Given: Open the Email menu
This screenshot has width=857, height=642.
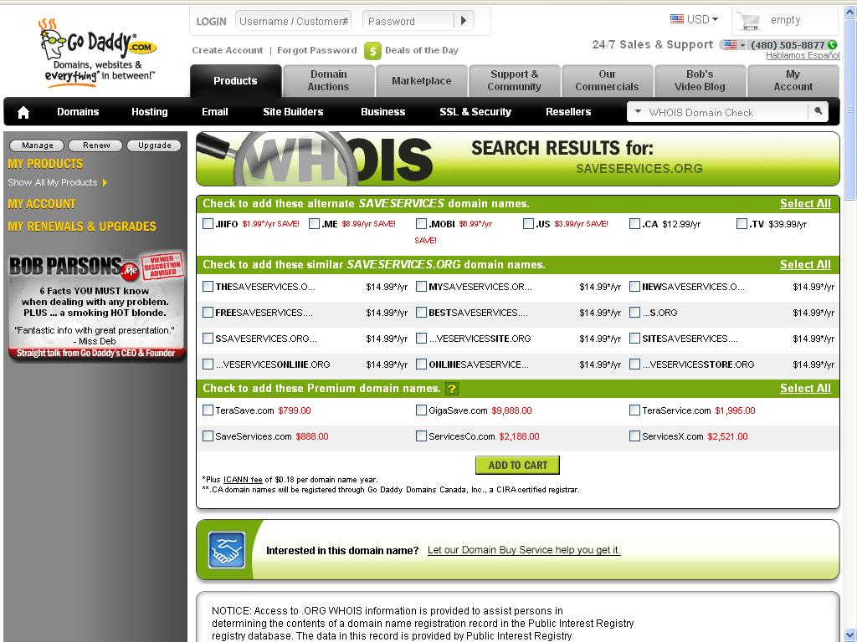Looking at the screenshot, I should pos(215,112).
